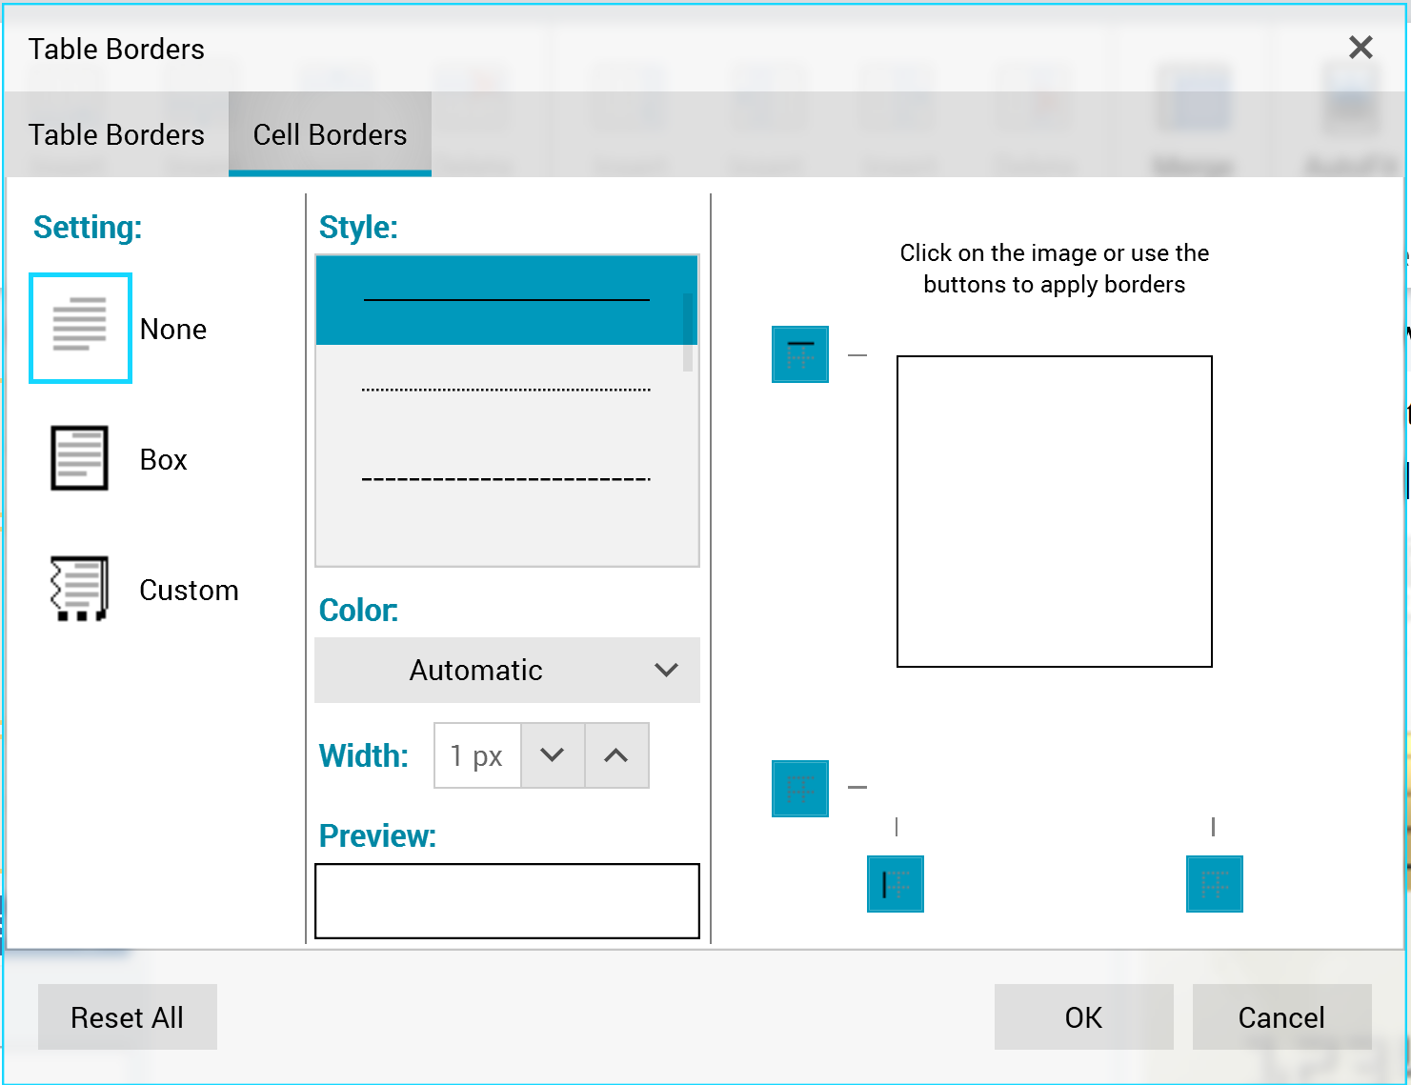Pick the dashed line style
Viewport: 1411px width, 1085px height.
[506, 478]
